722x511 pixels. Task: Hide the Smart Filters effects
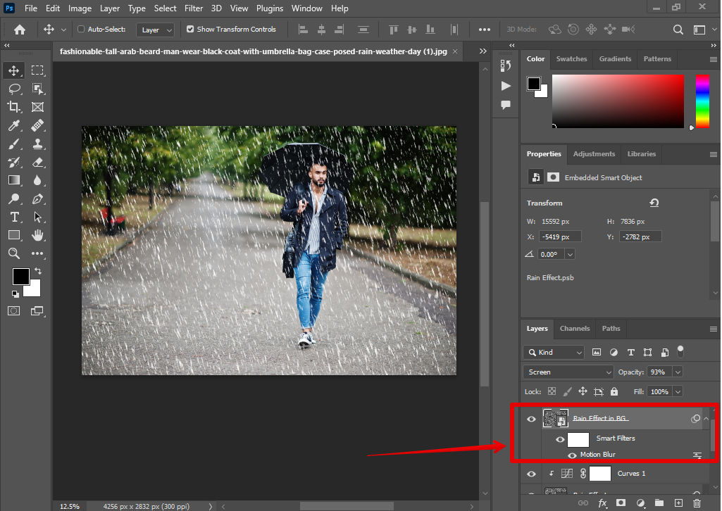[560, 439]
